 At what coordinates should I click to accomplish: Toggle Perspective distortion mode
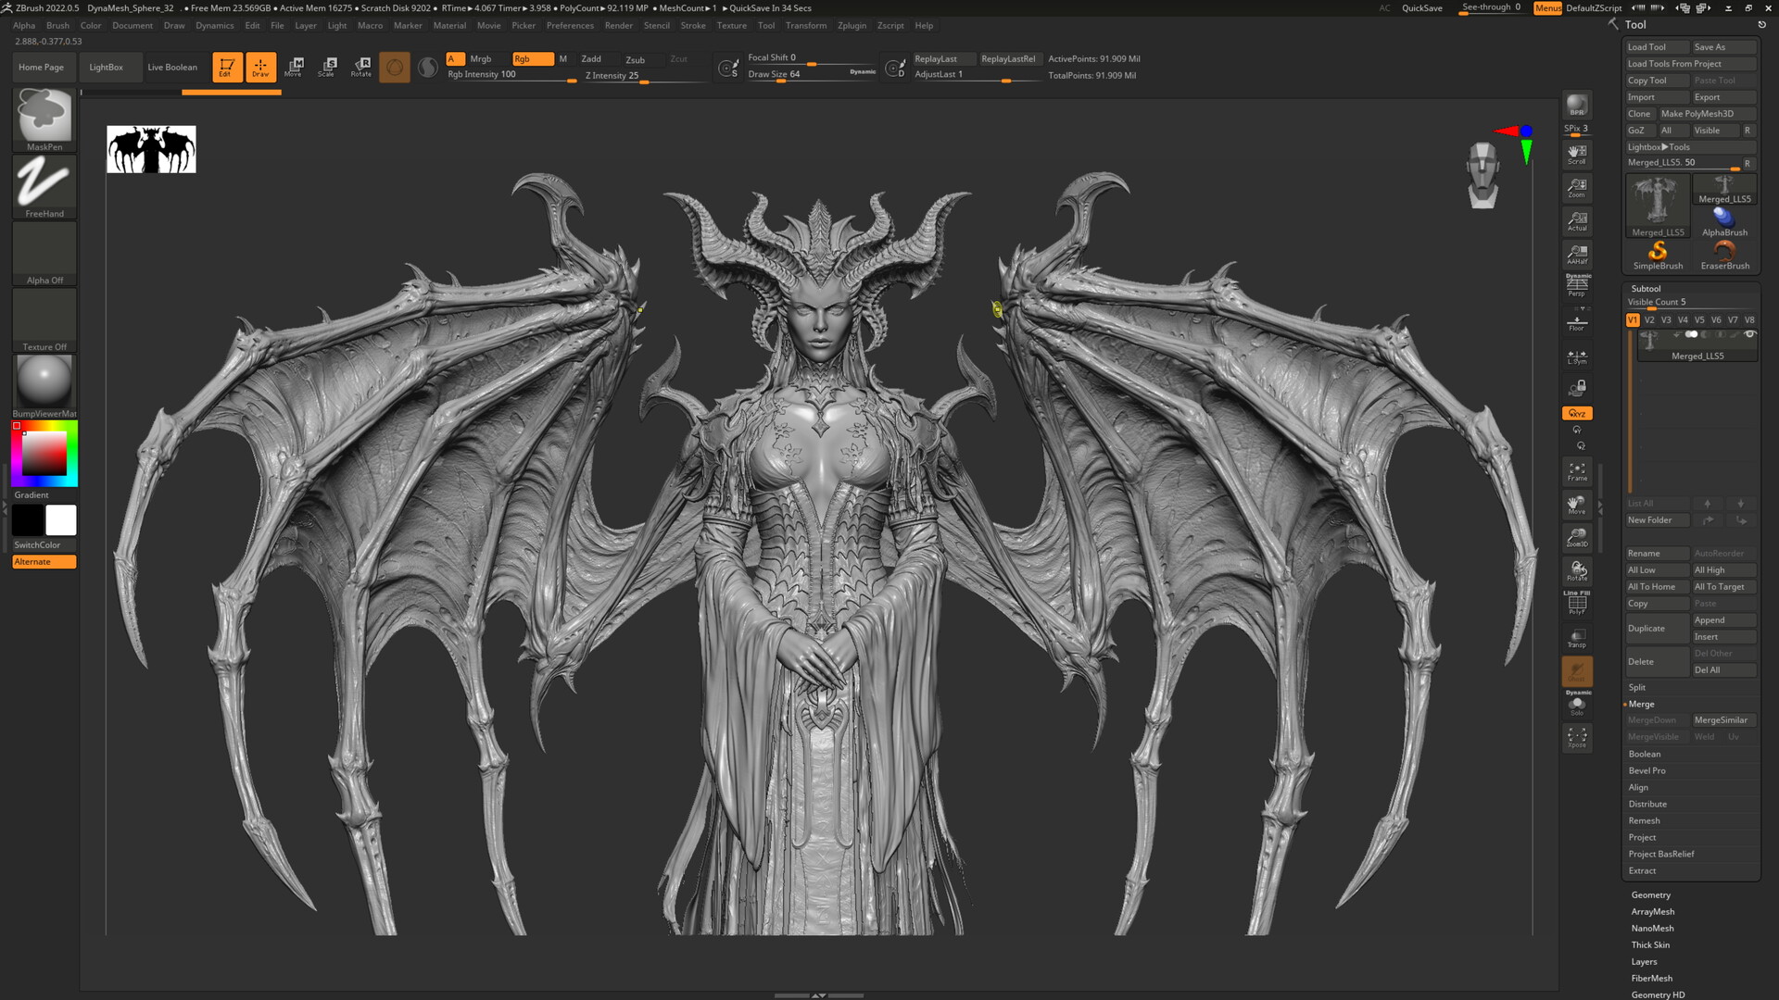pyautogui.click(x=1576, y=285)
